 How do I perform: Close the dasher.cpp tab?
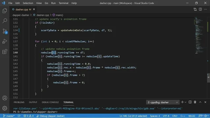(34, 10)
